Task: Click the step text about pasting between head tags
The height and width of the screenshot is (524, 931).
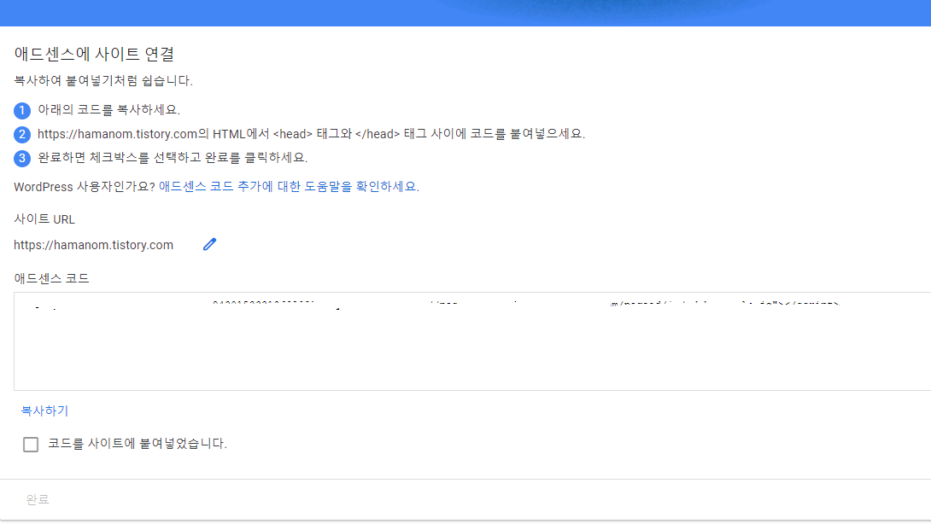Action: pyautogui.click(x=311, y=134)
